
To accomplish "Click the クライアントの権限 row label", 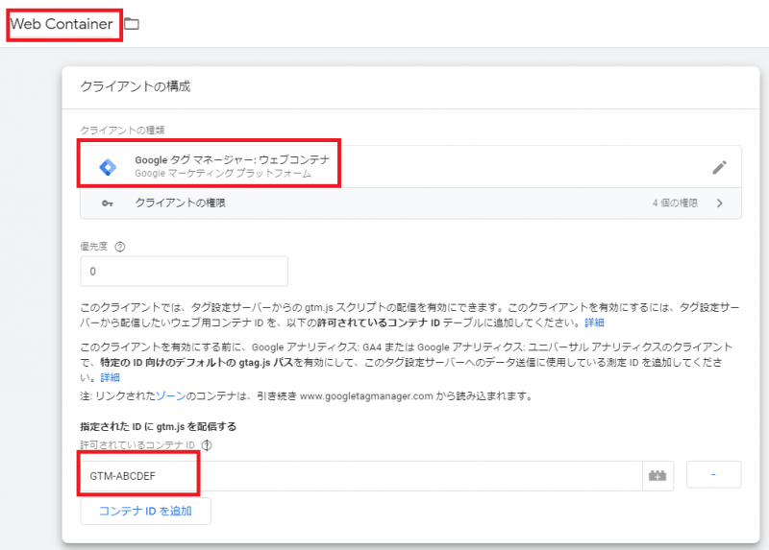I will coord(180,203).
